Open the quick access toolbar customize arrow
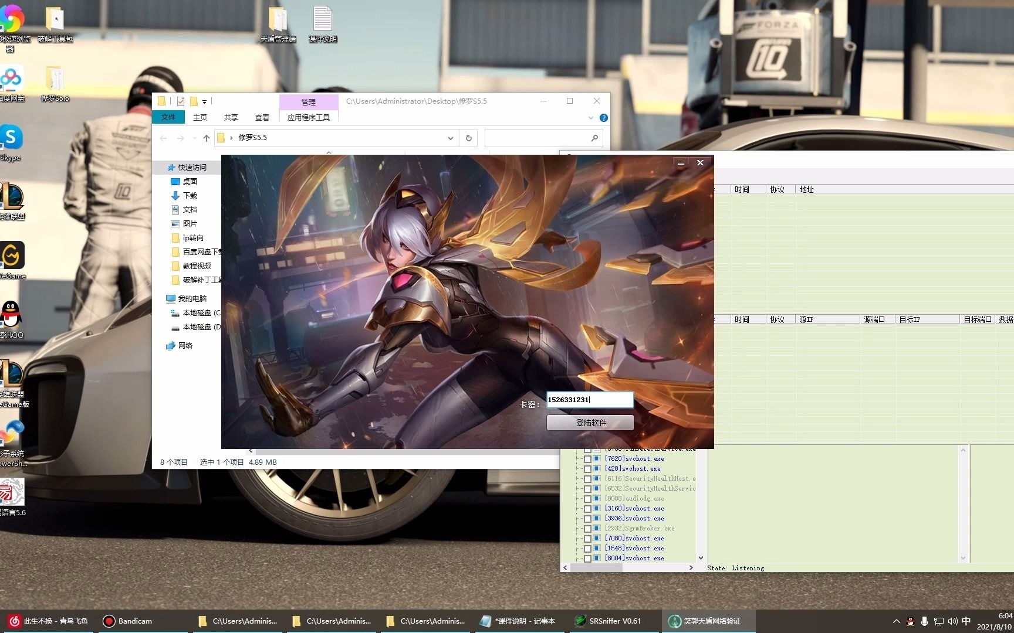Viewport: 1014px width, 633px height. pos(204,102)
